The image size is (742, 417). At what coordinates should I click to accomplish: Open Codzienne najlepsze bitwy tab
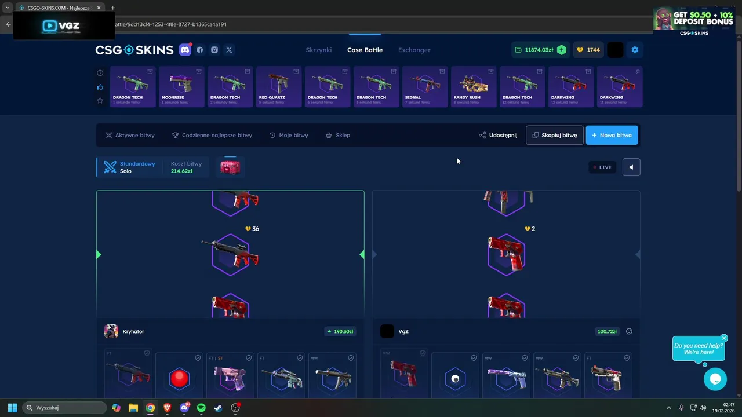212,135
